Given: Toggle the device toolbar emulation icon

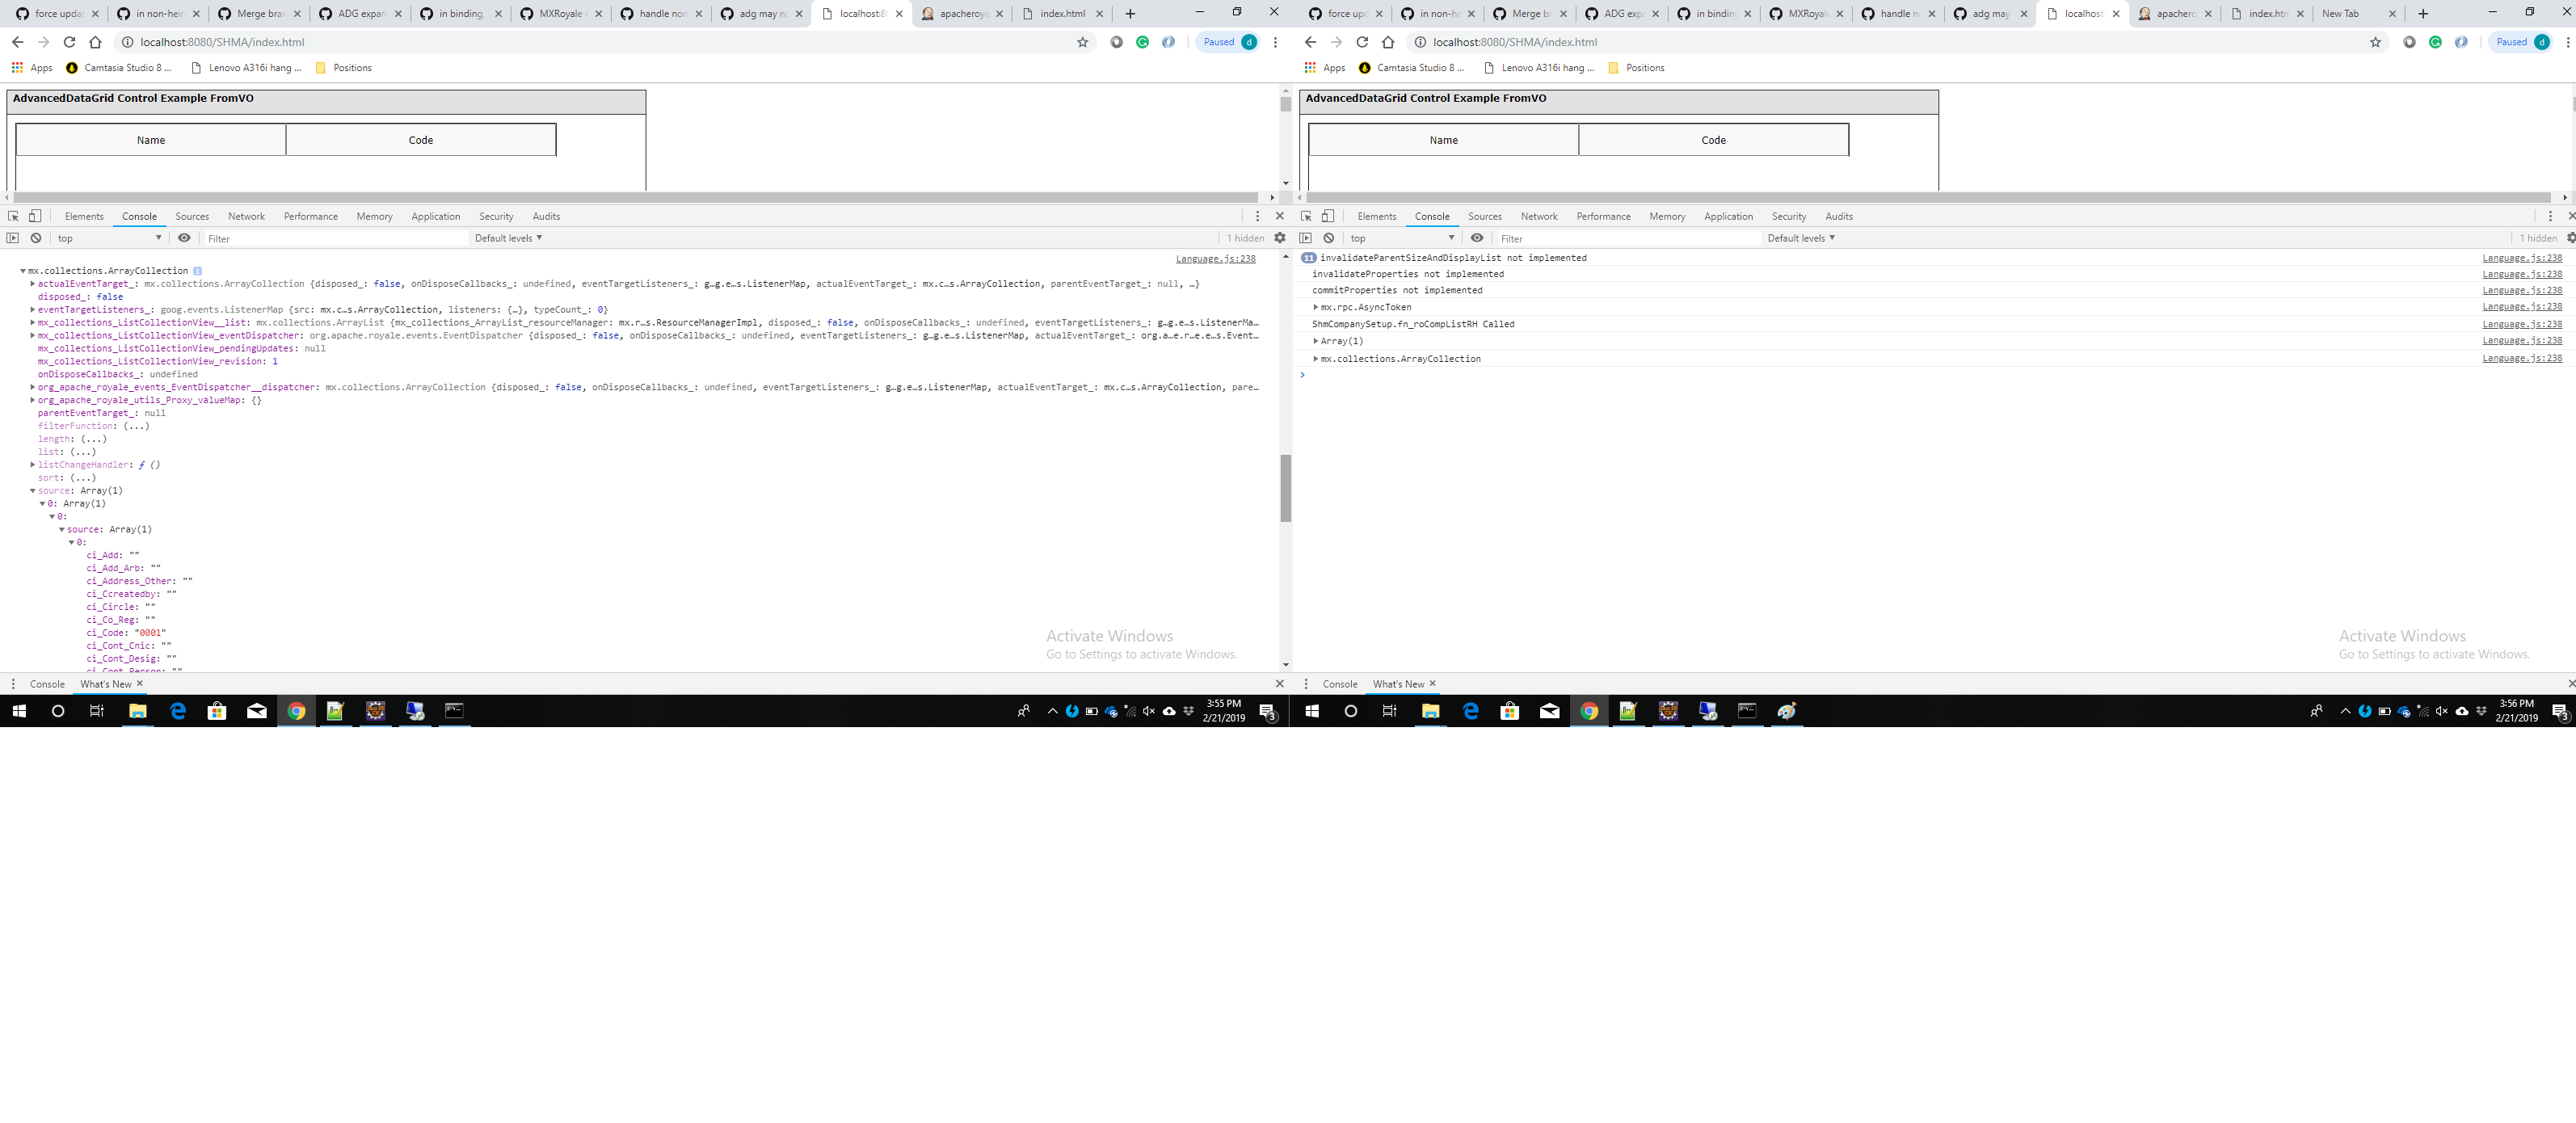Looking at the screenshot, I should (35, 216).
